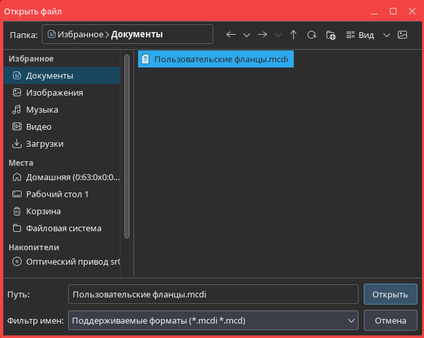
Task: Click the Открыть button
Action: click(390, 294)
